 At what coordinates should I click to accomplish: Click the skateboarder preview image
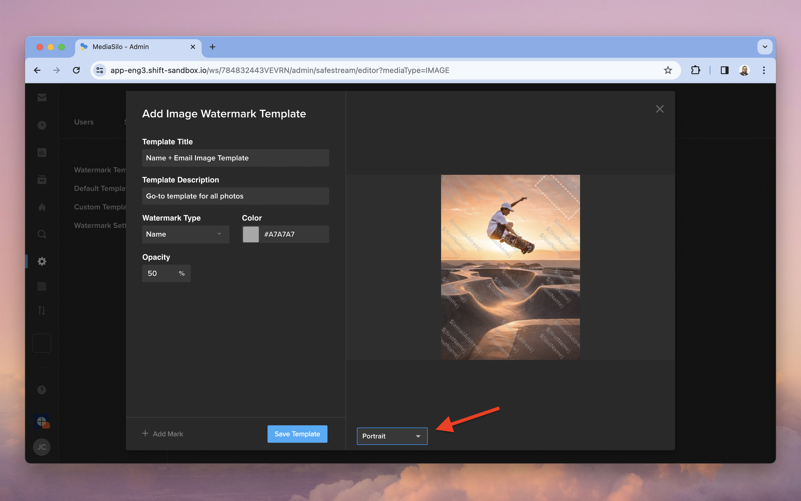pyautogui.click(x=511, y=267)
